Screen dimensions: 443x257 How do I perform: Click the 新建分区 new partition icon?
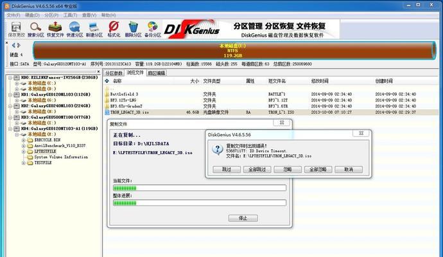click(x=94, y=29)
